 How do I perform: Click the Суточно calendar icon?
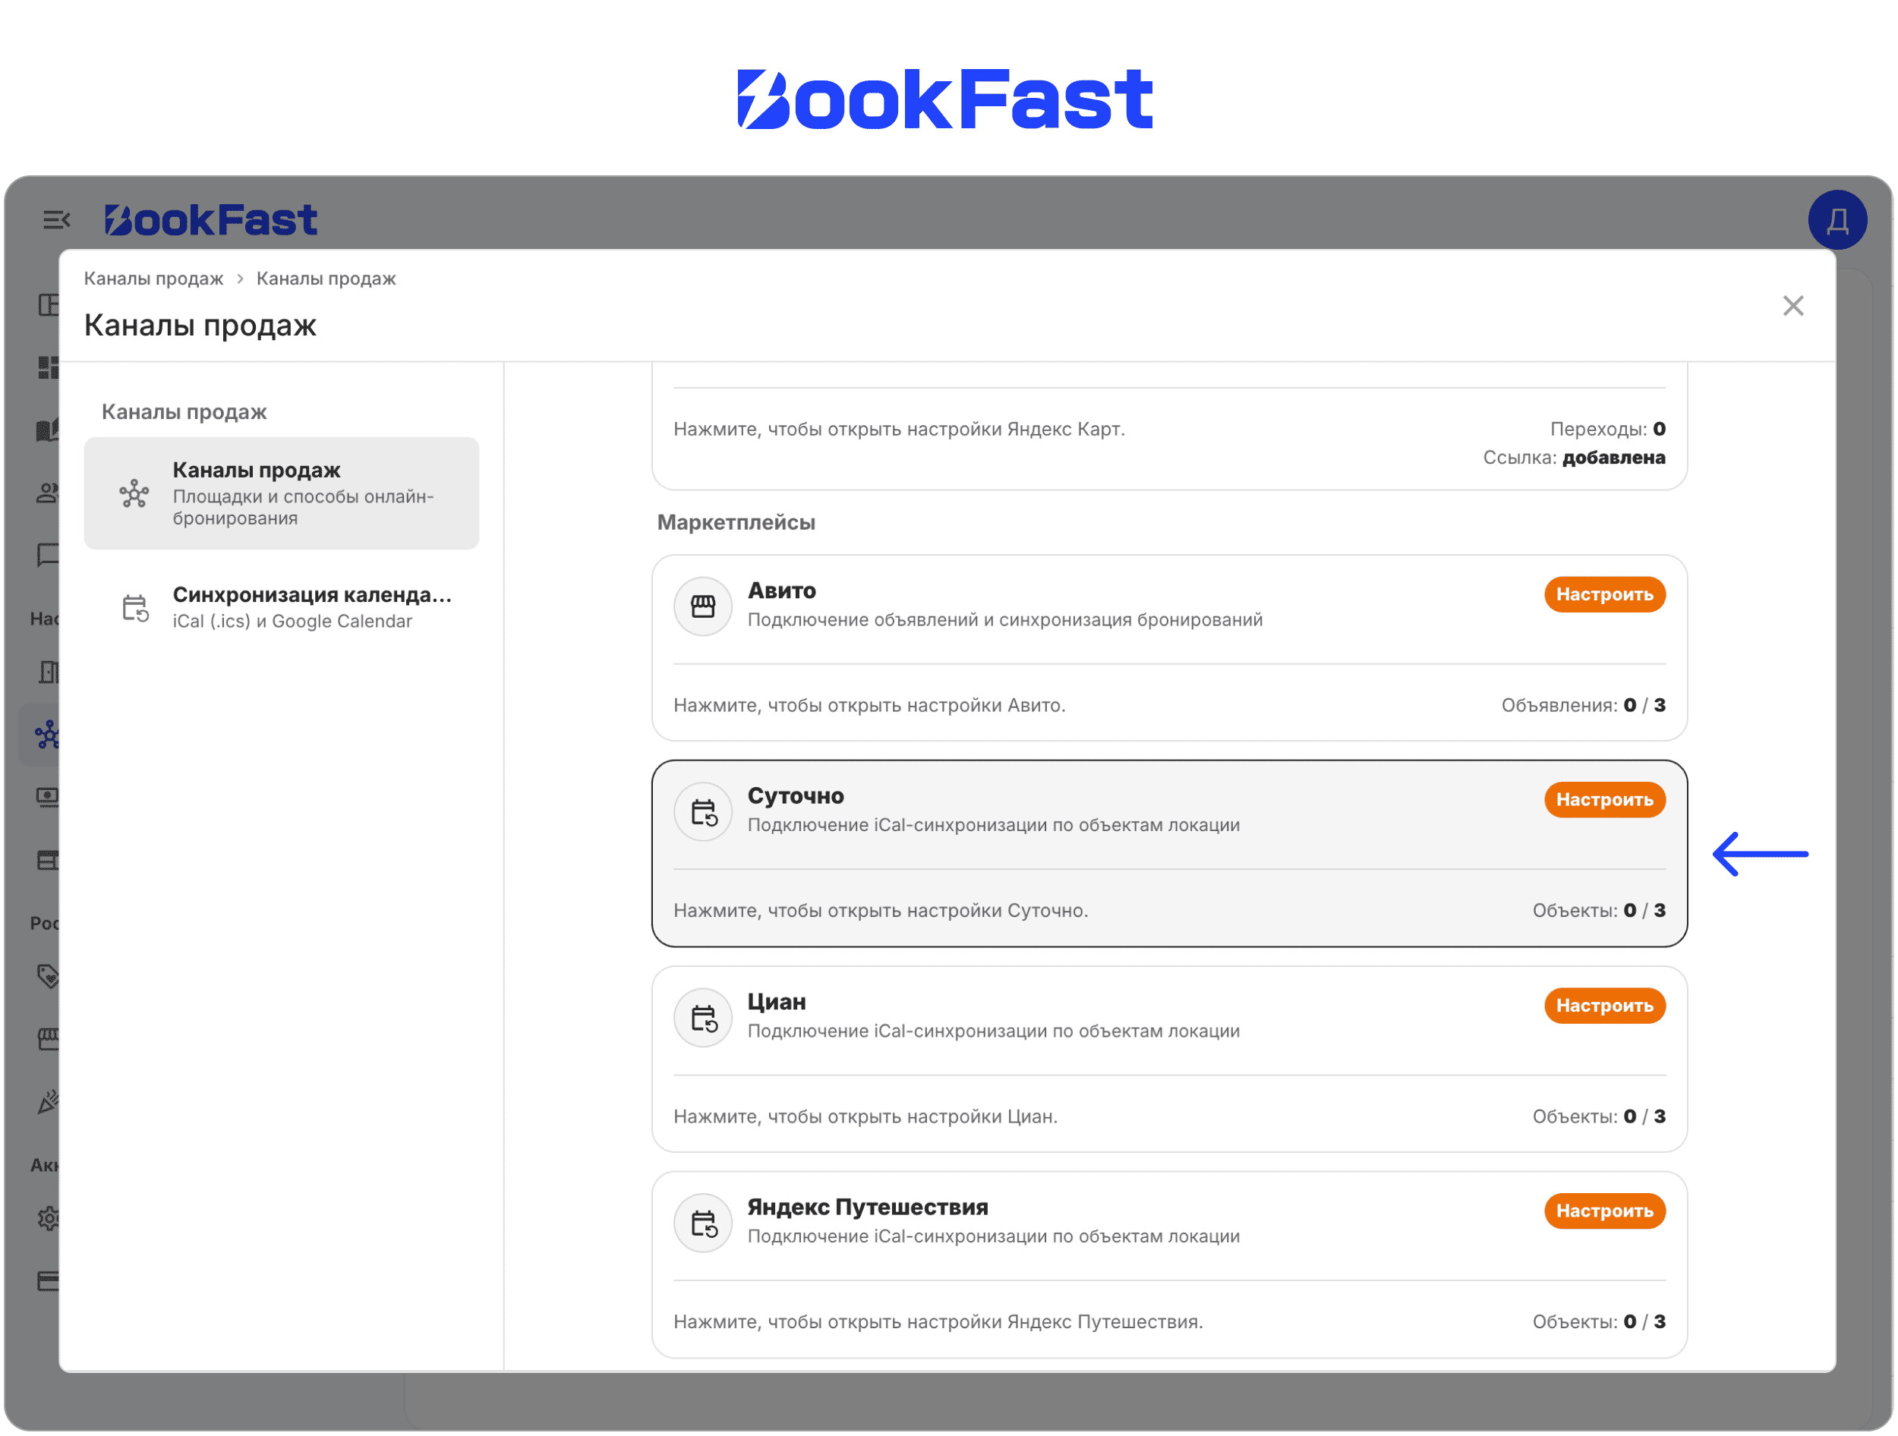coord(703,812)
